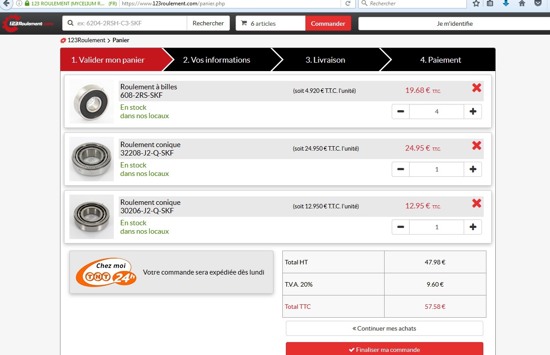Click Finaliser ma commande button
This screenshot has height=355, width=550.
click(385, 349)
